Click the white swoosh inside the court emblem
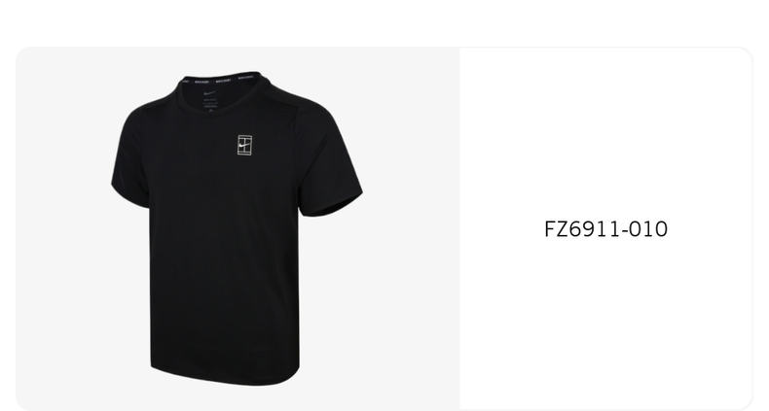This screenshot has height=411, width=769. [x=242, y=146]
